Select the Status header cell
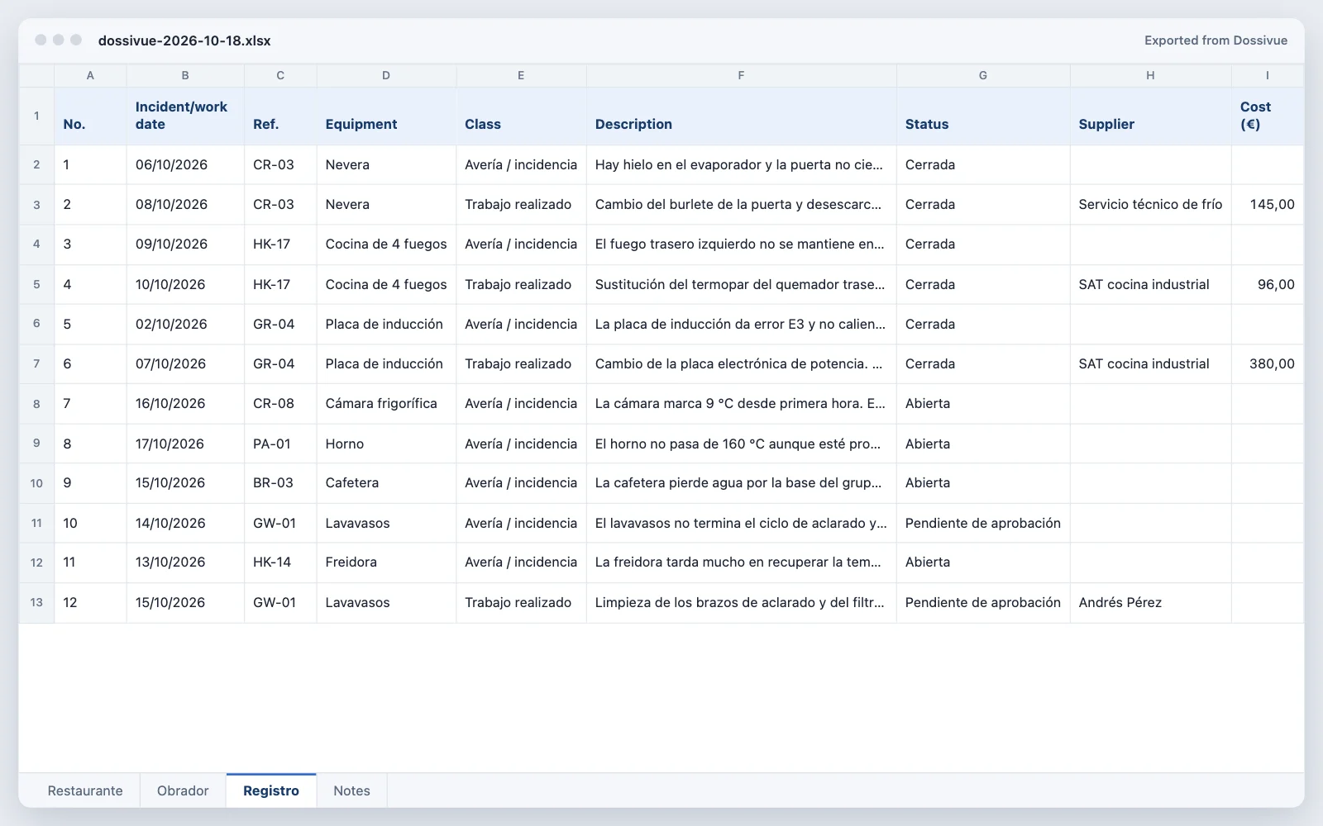The width and height of the screenshot is (1323, 826). (983, 116)
